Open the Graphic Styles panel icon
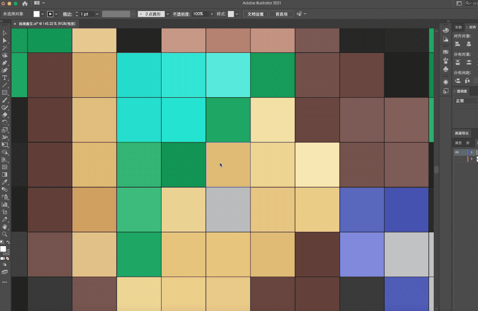Image resolution: width=478 pixels, height=311 pixels. pyautogui.click(x=446, y=91)
